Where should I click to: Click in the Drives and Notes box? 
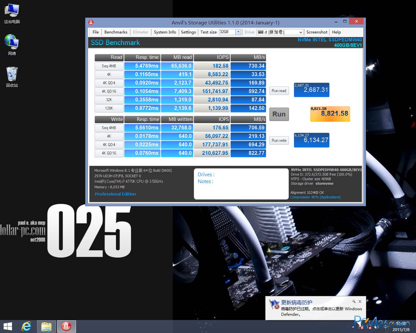[x=241, y=184]
